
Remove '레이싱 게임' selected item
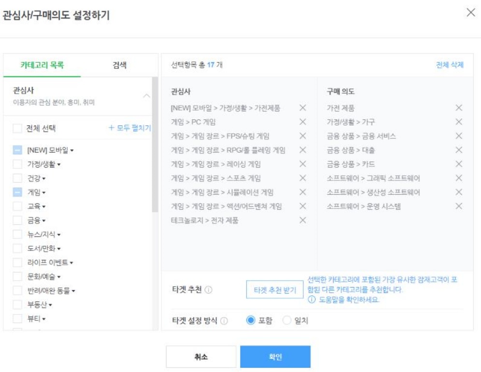pyautogui.click(x=302, y=164)
